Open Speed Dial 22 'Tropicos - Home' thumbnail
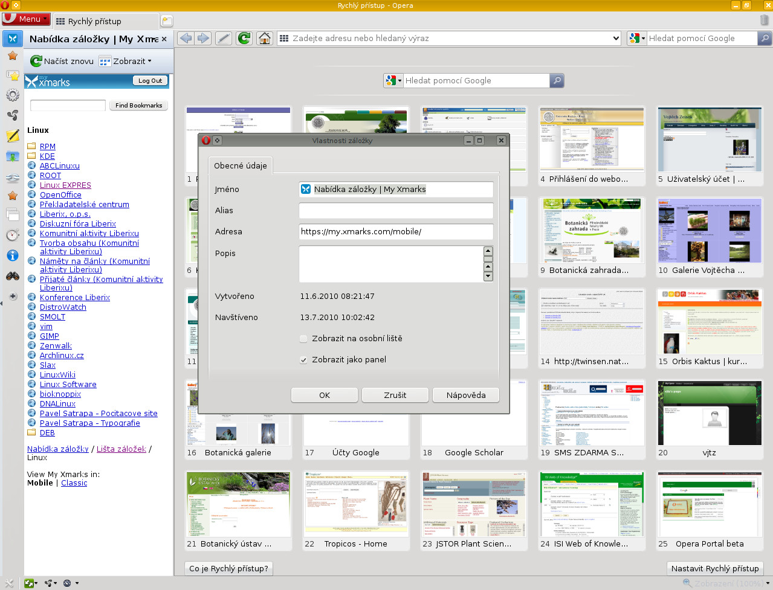 coord(356,510)
